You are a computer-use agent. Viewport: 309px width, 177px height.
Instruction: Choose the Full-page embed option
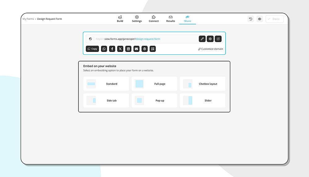(x=154, y=84)
